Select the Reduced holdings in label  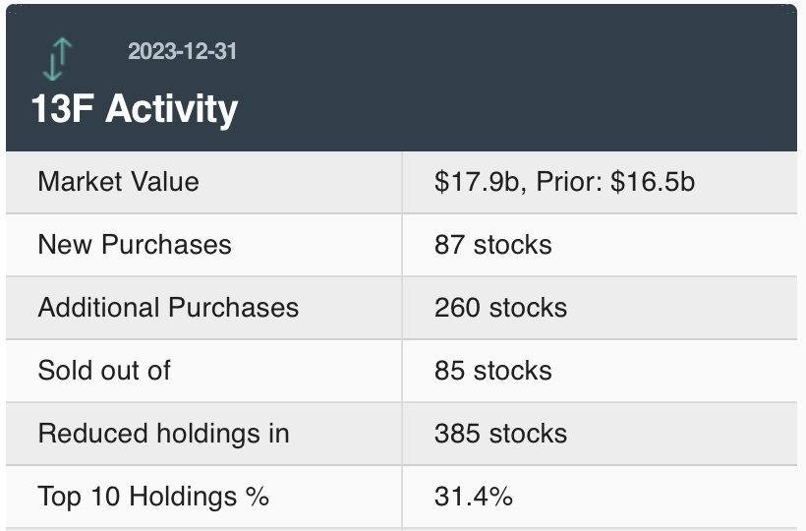163,434
